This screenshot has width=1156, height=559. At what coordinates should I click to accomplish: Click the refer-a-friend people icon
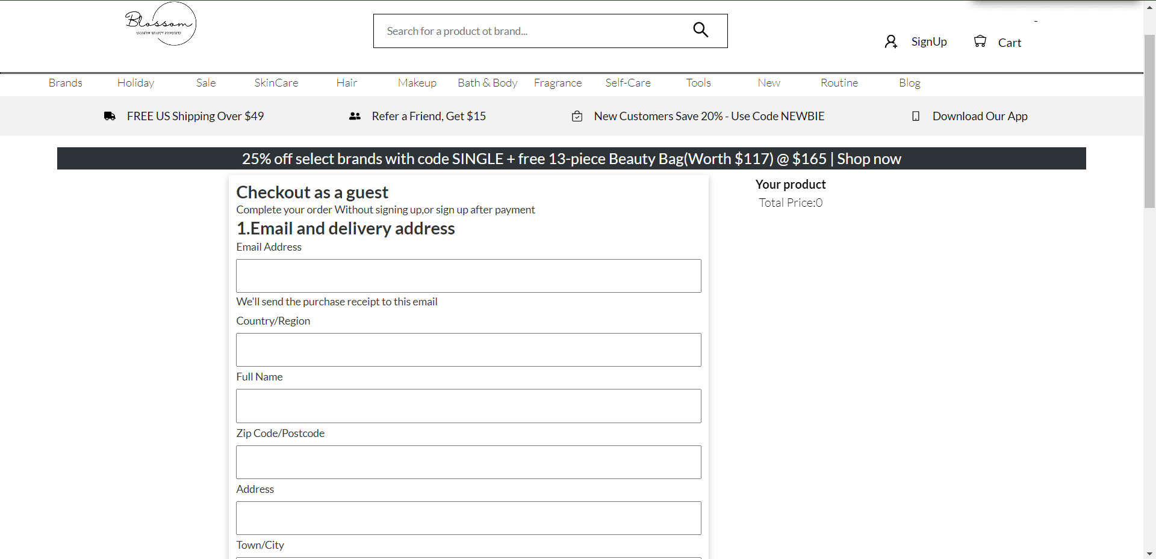(x=355, y=116)
